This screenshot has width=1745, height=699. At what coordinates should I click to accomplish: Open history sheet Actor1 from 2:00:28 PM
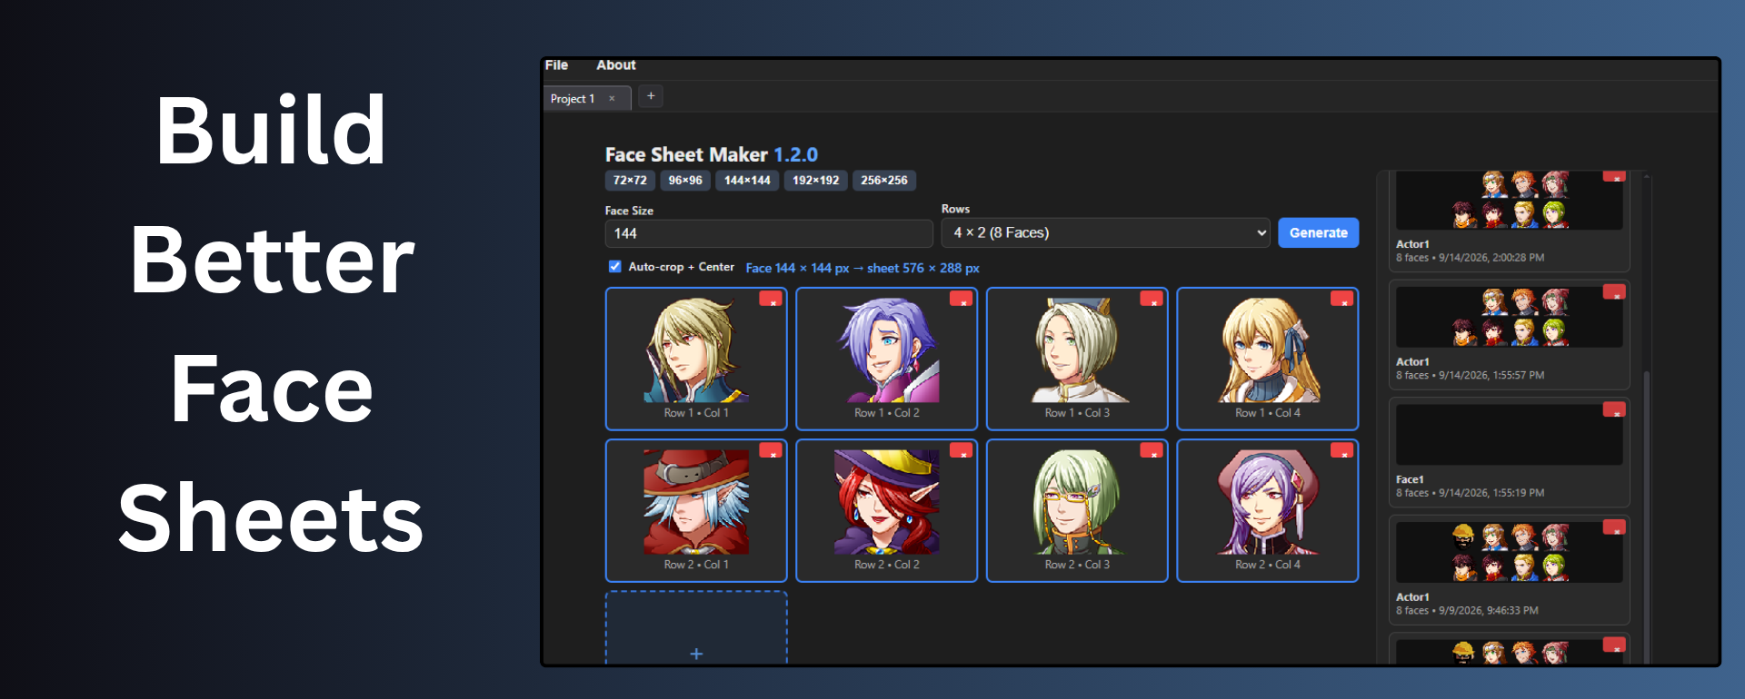[x=1510, y=221]
